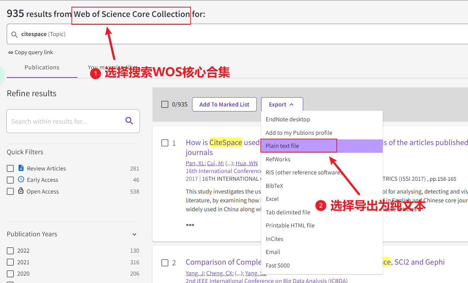Open author link Hua, WN
This screenshot has width=468, height=283.
(247, 163)
